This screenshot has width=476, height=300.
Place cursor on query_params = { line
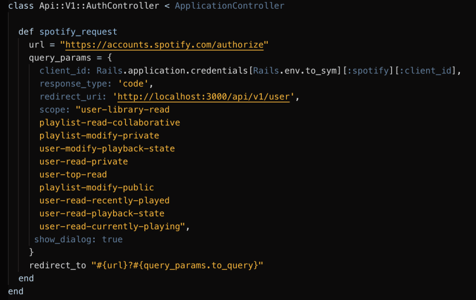(70, 58)
